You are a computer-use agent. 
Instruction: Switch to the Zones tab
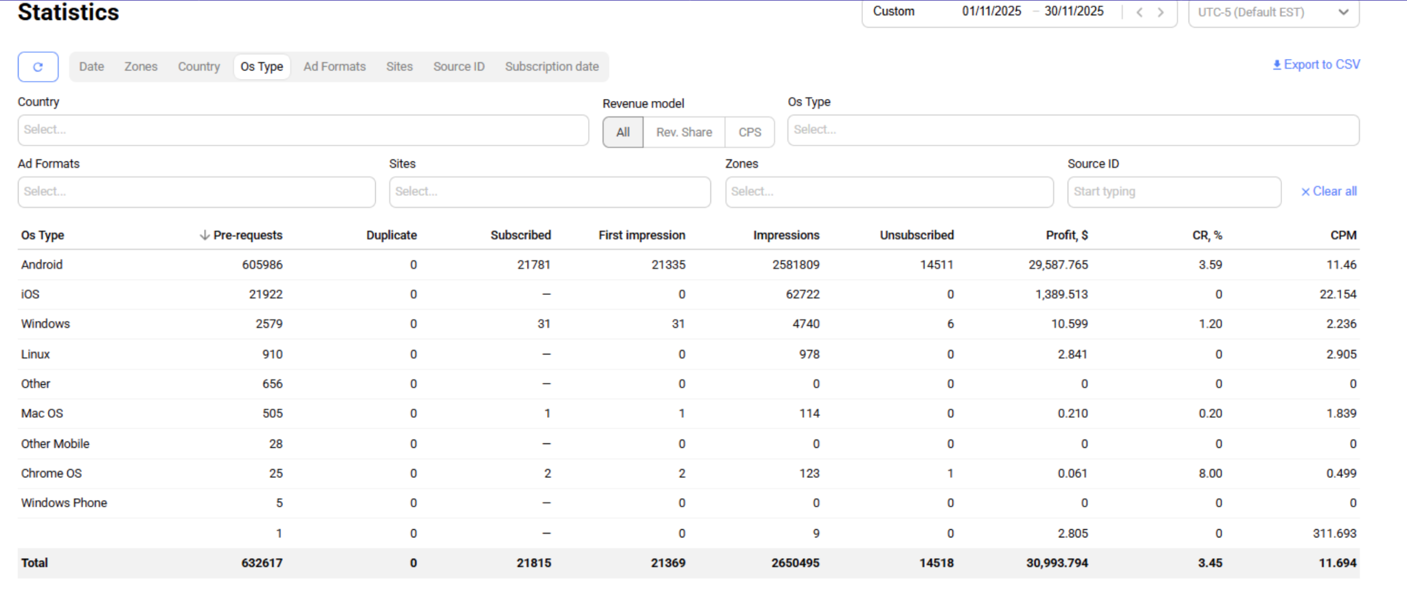pyautogui.click(x=141, y=67)
